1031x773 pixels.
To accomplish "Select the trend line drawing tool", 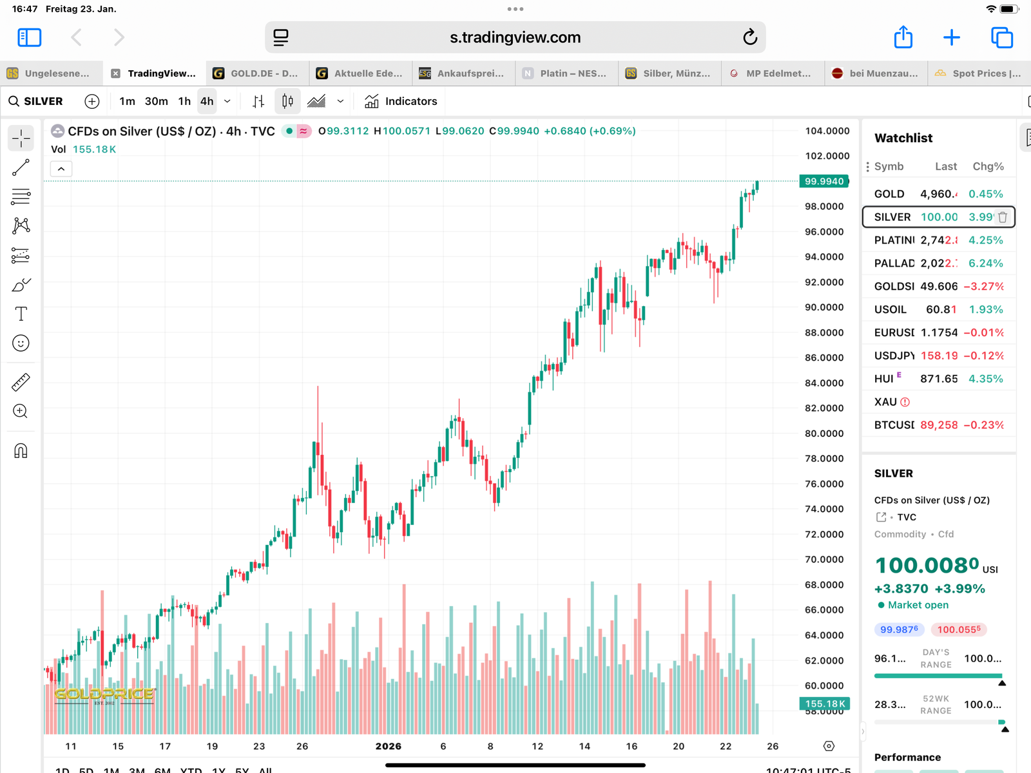I will tap(21, 167).
